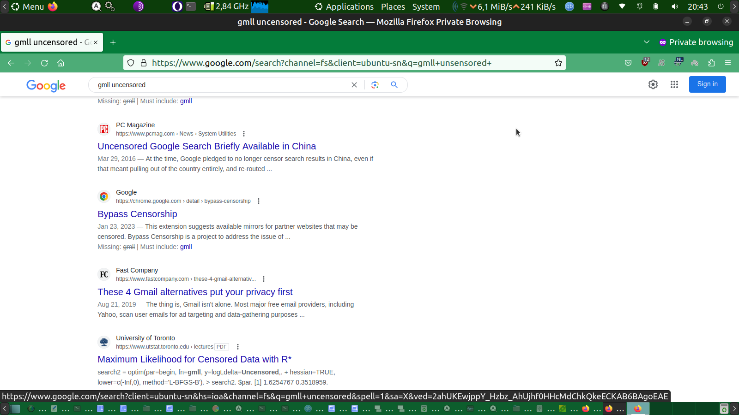Image resolution: width=739 pixels, height=415 pixels.
Task: Open the System menu
Action: tap(426, 6)
